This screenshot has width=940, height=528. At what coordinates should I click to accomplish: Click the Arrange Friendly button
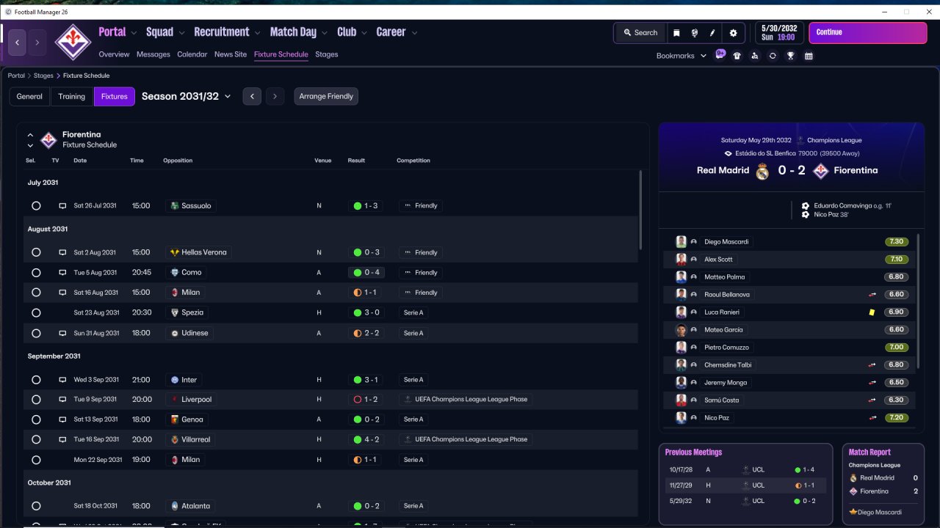326,97
